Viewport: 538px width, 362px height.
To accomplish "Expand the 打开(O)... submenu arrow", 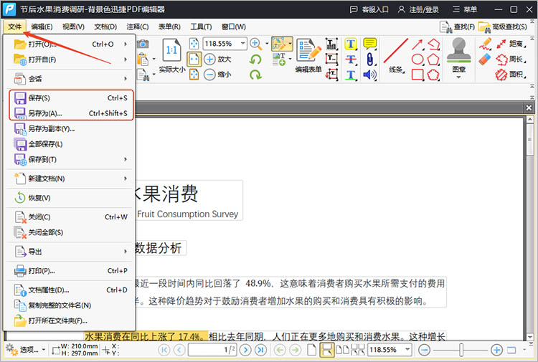I will [126, 44].
